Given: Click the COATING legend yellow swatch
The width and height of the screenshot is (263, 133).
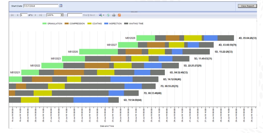Looking at the screenshot, I should point(89,24).
